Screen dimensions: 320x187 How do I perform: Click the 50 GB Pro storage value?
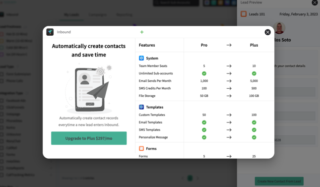point(204,96)
